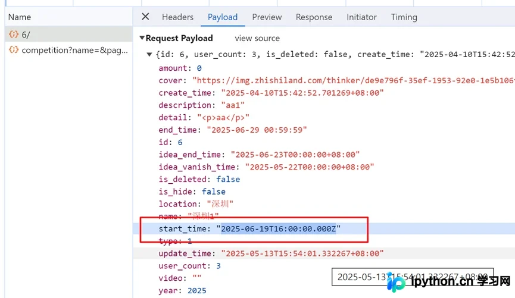
Task: Click the Name column header
Action: (x=20, y=17)
